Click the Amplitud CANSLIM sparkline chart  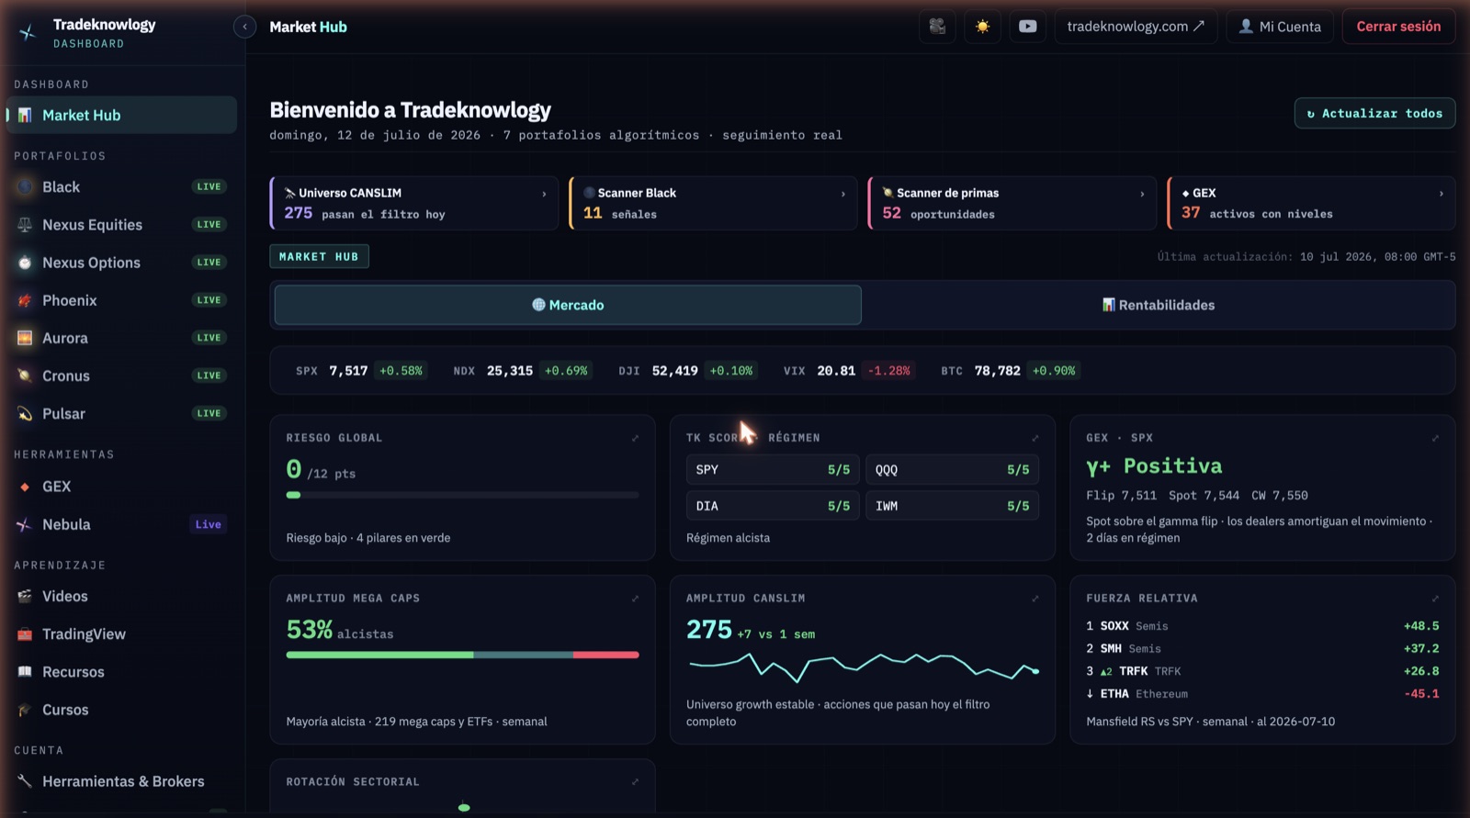tap(864, 667)
